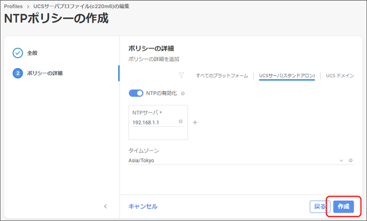This screenshot has height=221, width=367.
Task: Click info icon next to NTPの有効化
Action: (183, 93)
